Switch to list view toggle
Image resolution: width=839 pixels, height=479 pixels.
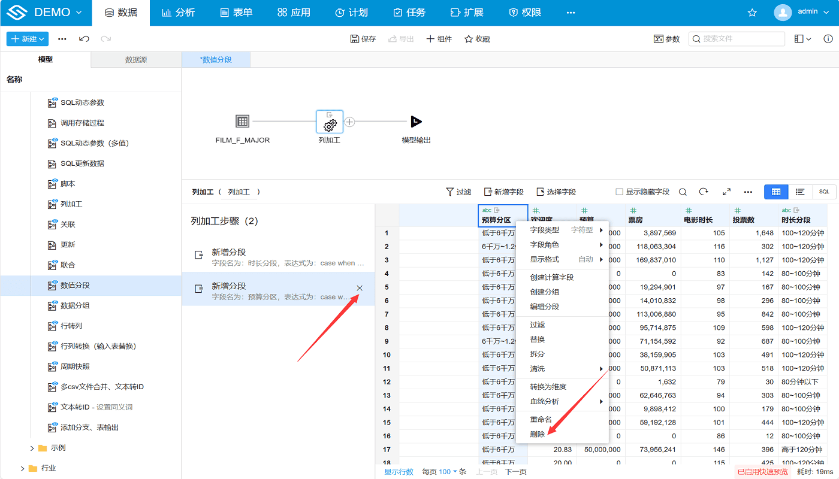coord(800,192)
